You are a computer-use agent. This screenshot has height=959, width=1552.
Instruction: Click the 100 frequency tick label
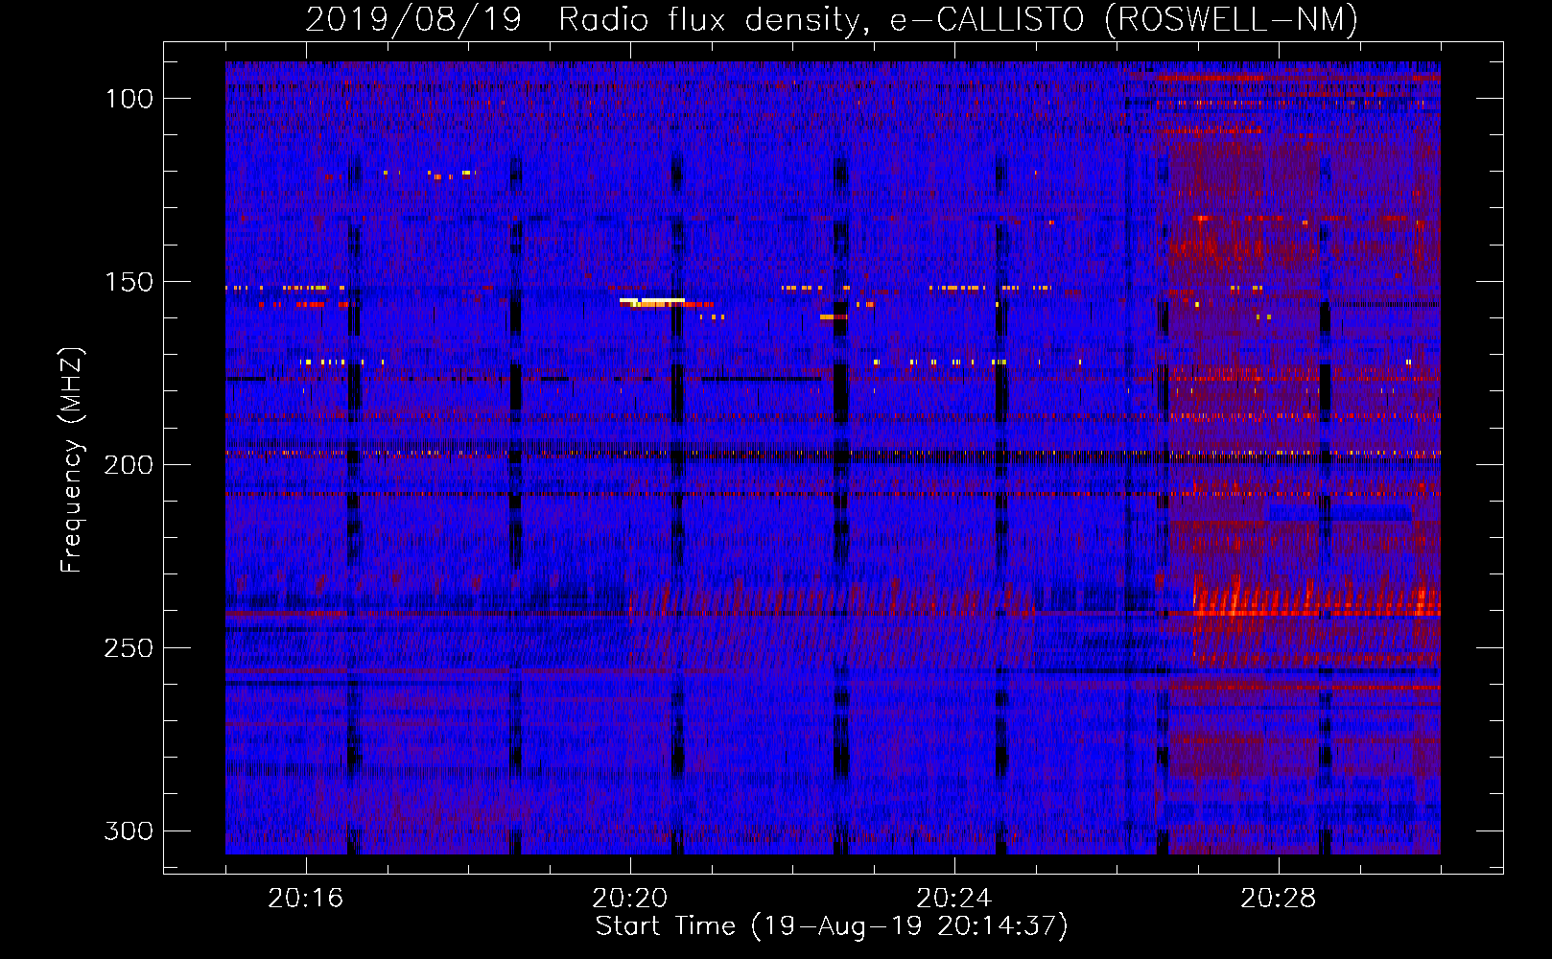coord(129,99)
